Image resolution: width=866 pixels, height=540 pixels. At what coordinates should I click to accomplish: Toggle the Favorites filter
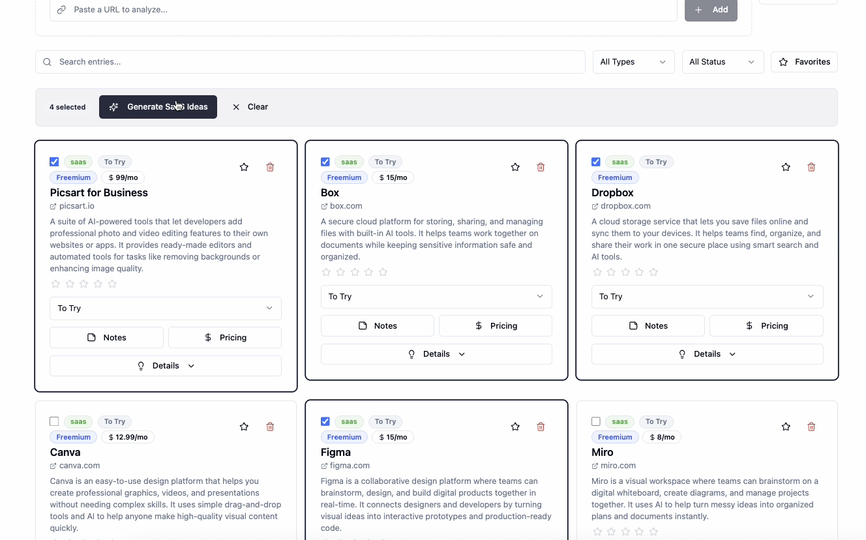pyautogui.click(x=804, y=62)
